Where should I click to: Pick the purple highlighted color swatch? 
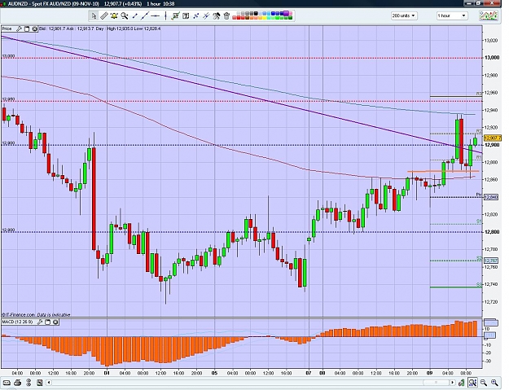[286, 13]
